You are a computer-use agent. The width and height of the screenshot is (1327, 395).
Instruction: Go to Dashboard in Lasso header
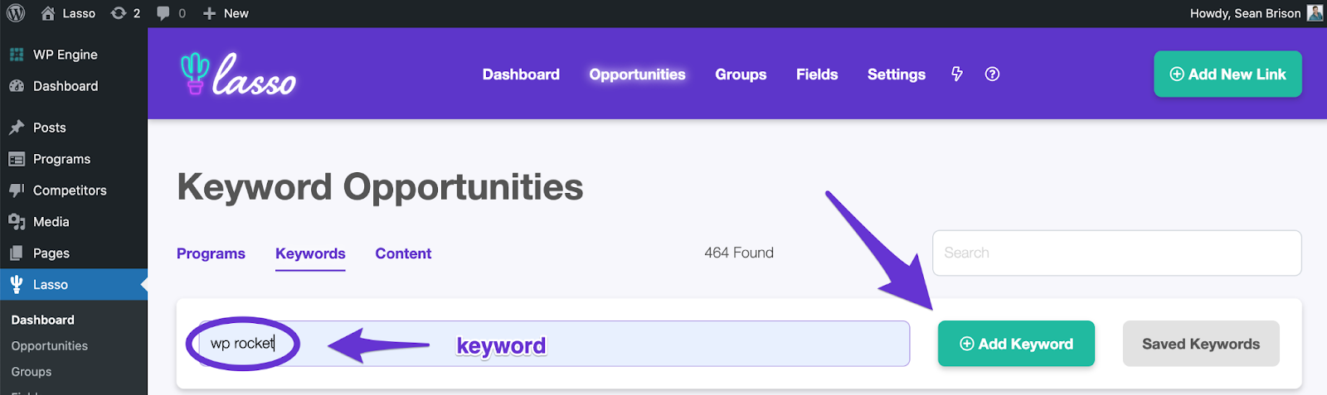click(x=521, y=74)
